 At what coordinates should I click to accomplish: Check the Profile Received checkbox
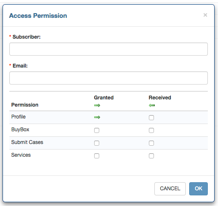(x=151, y=118)
